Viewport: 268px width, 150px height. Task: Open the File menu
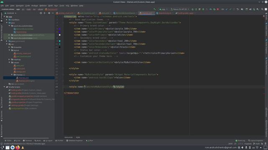[2, 5]
